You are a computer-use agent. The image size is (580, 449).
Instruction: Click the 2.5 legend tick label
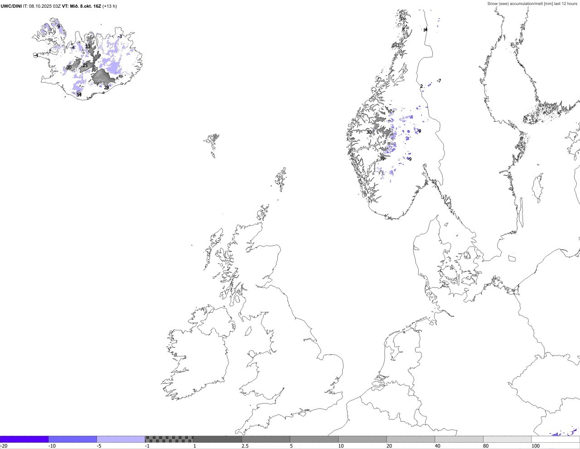pos(245,446)
